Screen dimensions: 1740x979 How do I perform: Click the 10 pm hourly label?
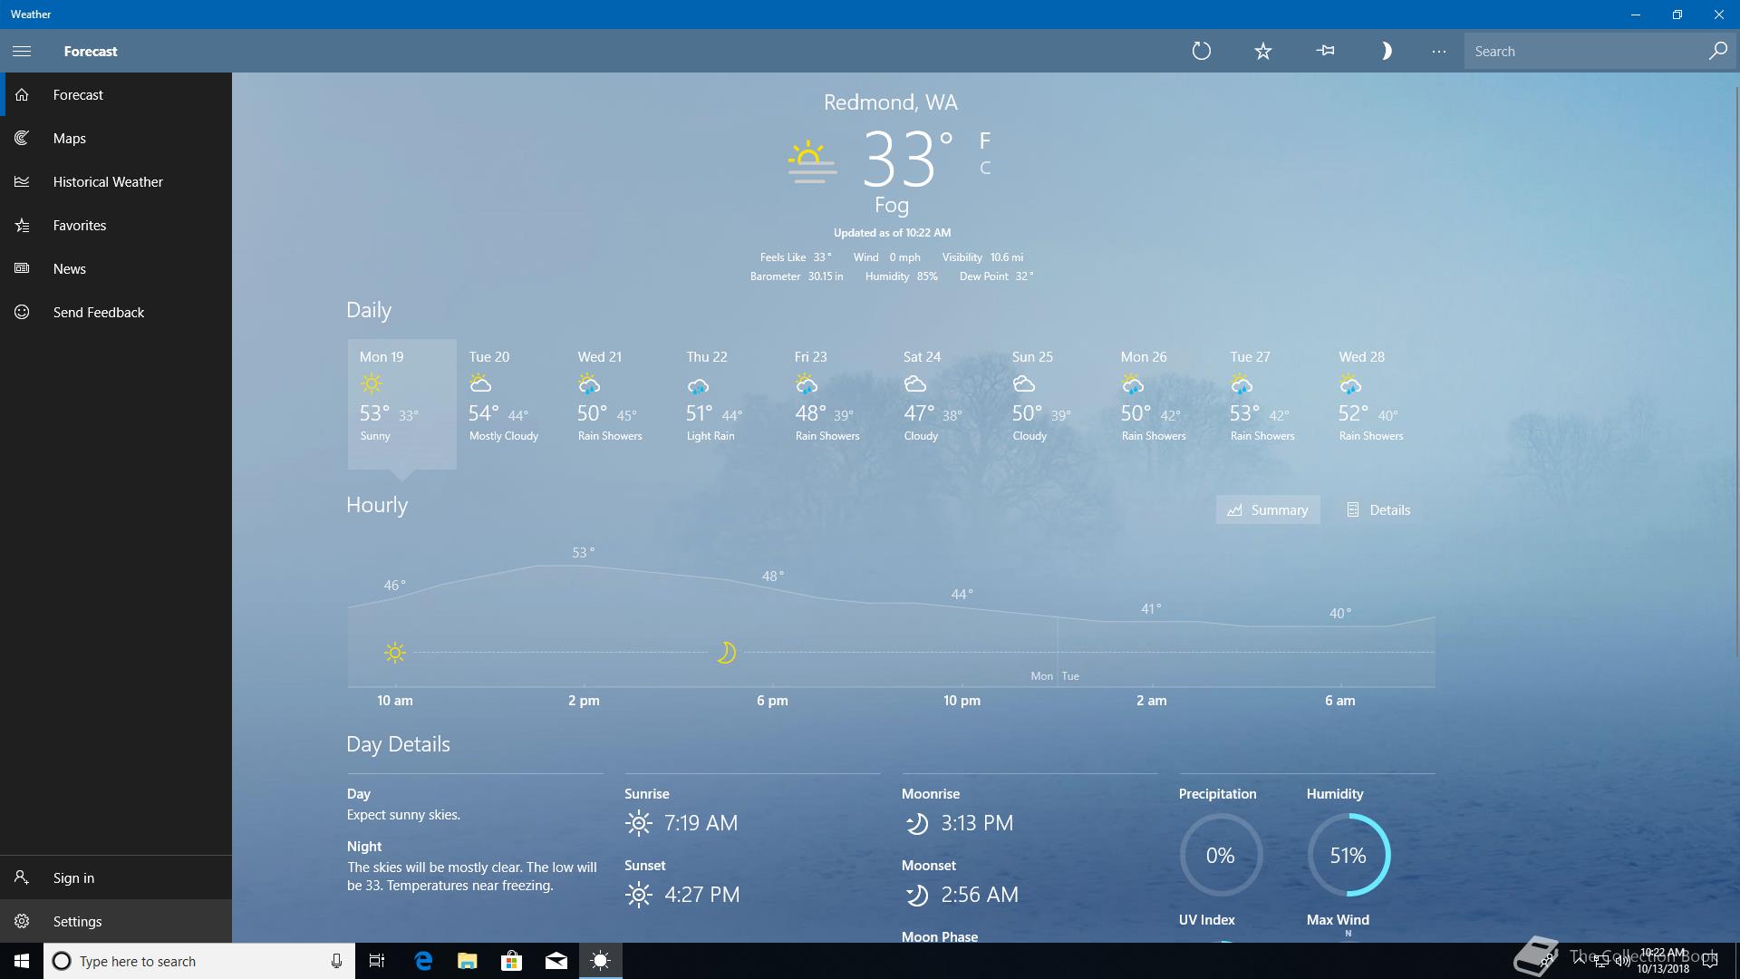click(962, 700)
